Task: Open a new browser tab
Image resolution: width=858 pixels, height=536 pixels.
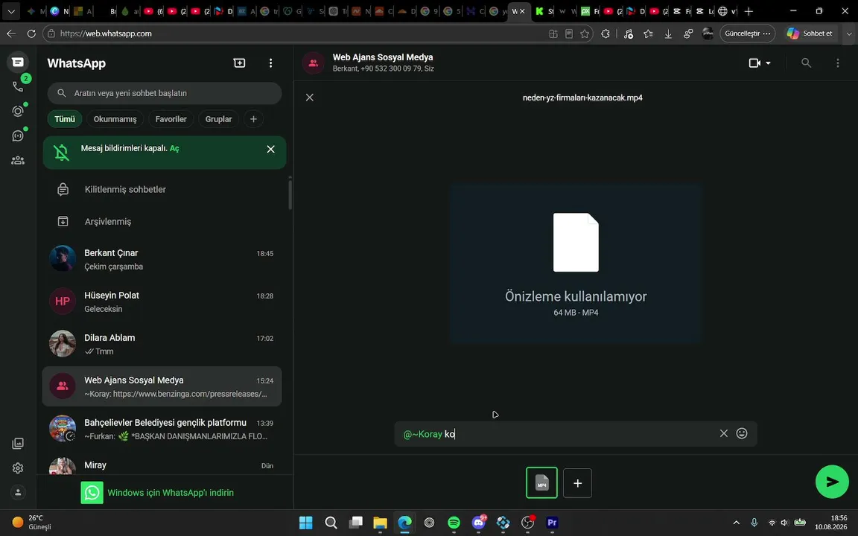Action: click(749, 11)
